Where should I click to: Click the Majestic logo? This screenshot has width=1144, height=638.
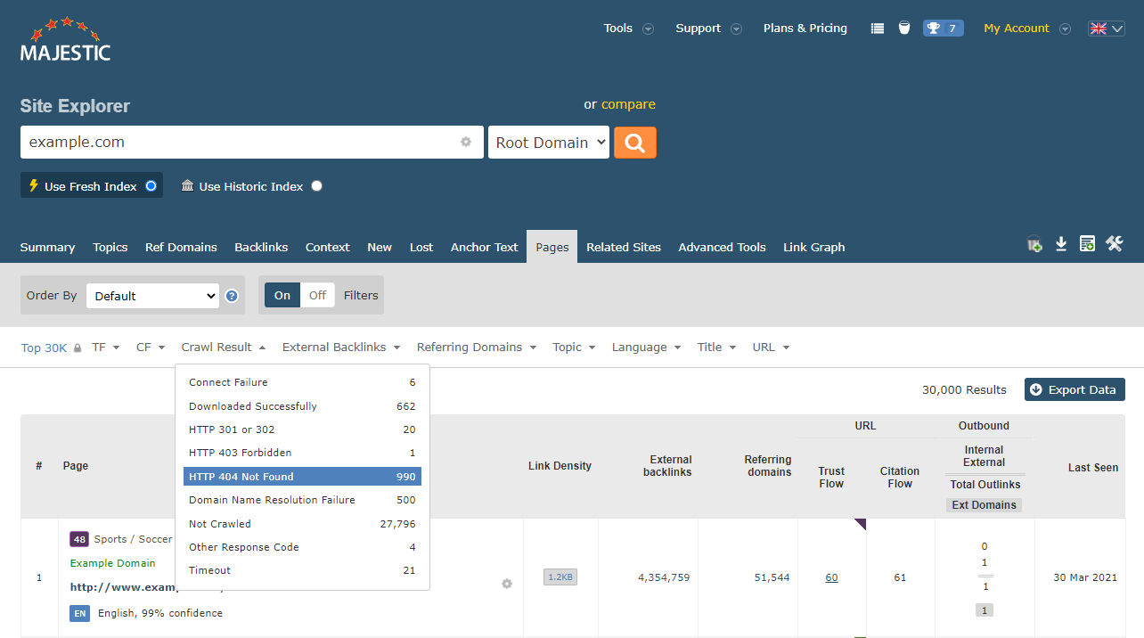tap(66, 39)
